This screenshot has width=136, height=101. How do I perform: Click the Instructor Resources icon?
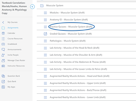click(3, 66)
